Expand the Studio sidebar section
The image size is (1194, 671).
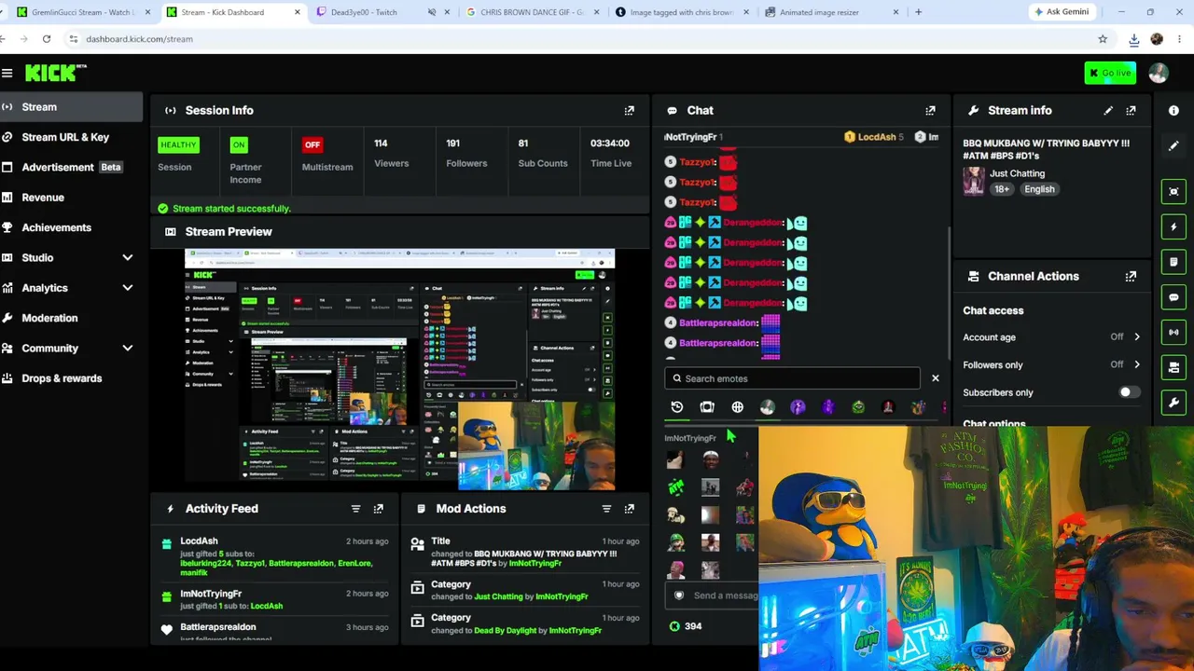click(128, 258)
